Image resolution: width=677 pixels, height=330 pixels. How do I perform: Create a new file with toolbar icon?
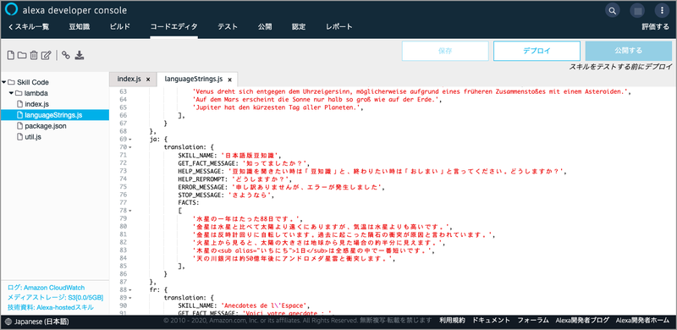(11, 55)
